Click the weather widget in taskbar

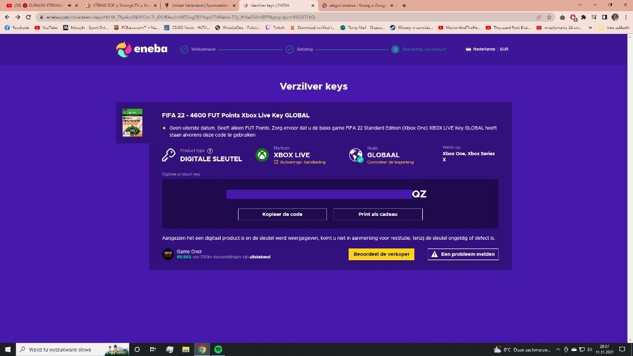[x=522, y=350]
